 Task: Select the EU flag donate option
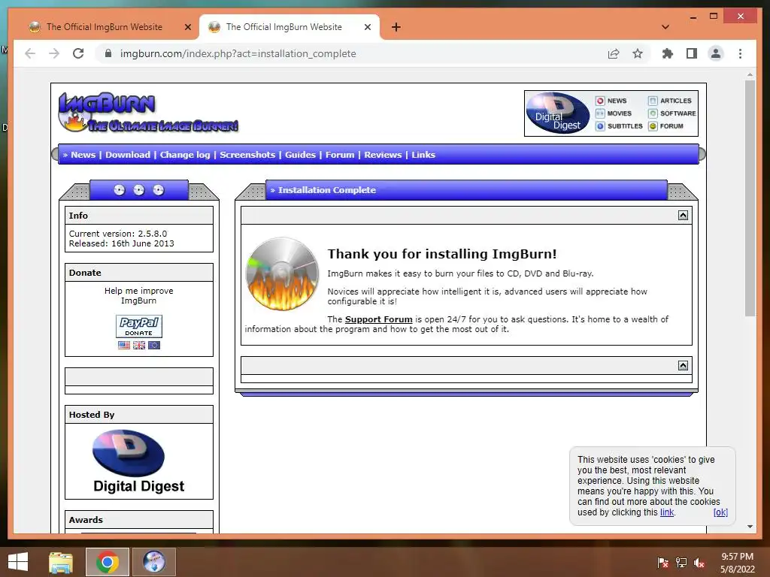[153, 345]
